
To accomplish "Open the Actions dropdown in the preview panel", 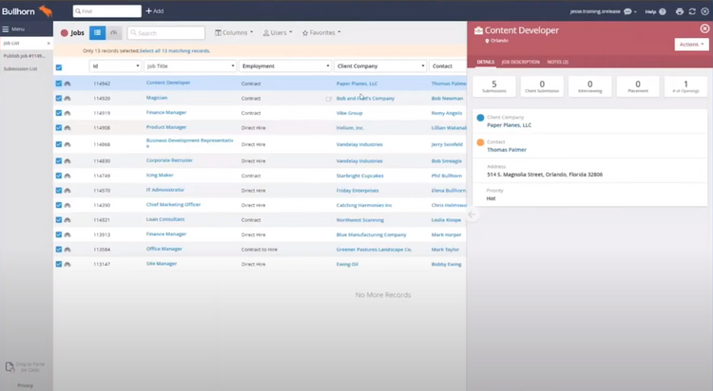I will [x=691, y=45].
